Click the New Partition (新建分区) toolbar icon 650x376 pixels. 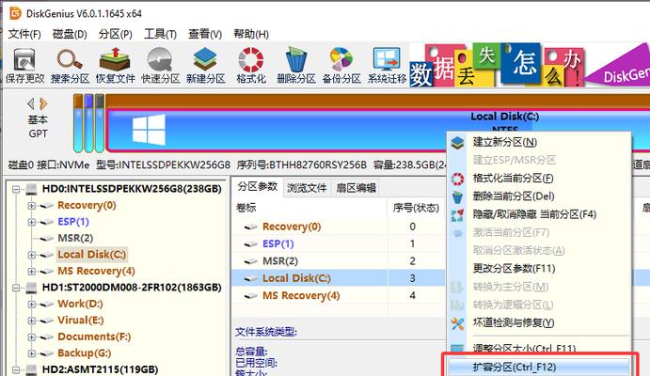pyautogui.click(x=206, y=66)
